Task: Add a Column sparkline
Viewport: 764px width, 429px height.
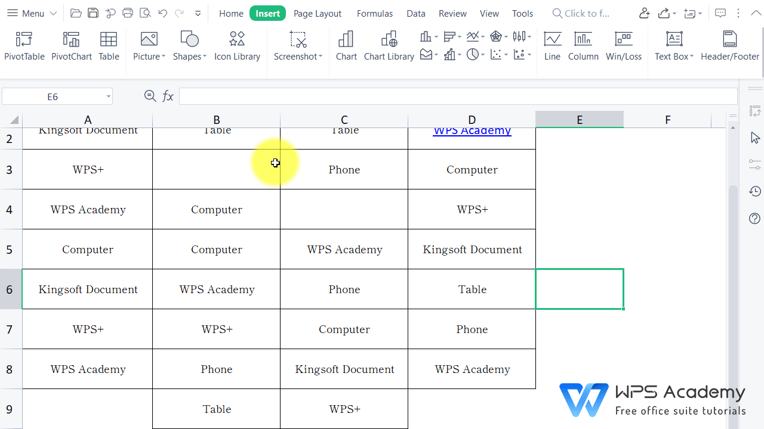Action: tap(583, 46)
